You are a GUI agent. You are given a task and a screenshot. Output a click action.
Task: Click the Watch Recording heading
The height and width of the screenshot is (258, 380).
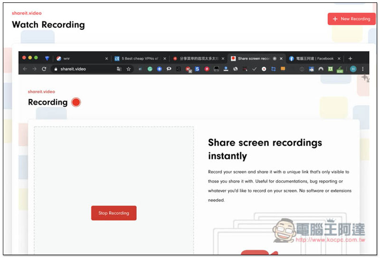(x=48, y=25)
